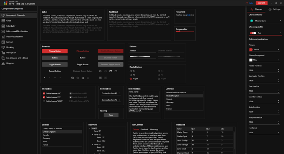Toggle the gray filled Toggle Button
The height and width of the screenshot is (154, 284).
click(x=55, y=64)
